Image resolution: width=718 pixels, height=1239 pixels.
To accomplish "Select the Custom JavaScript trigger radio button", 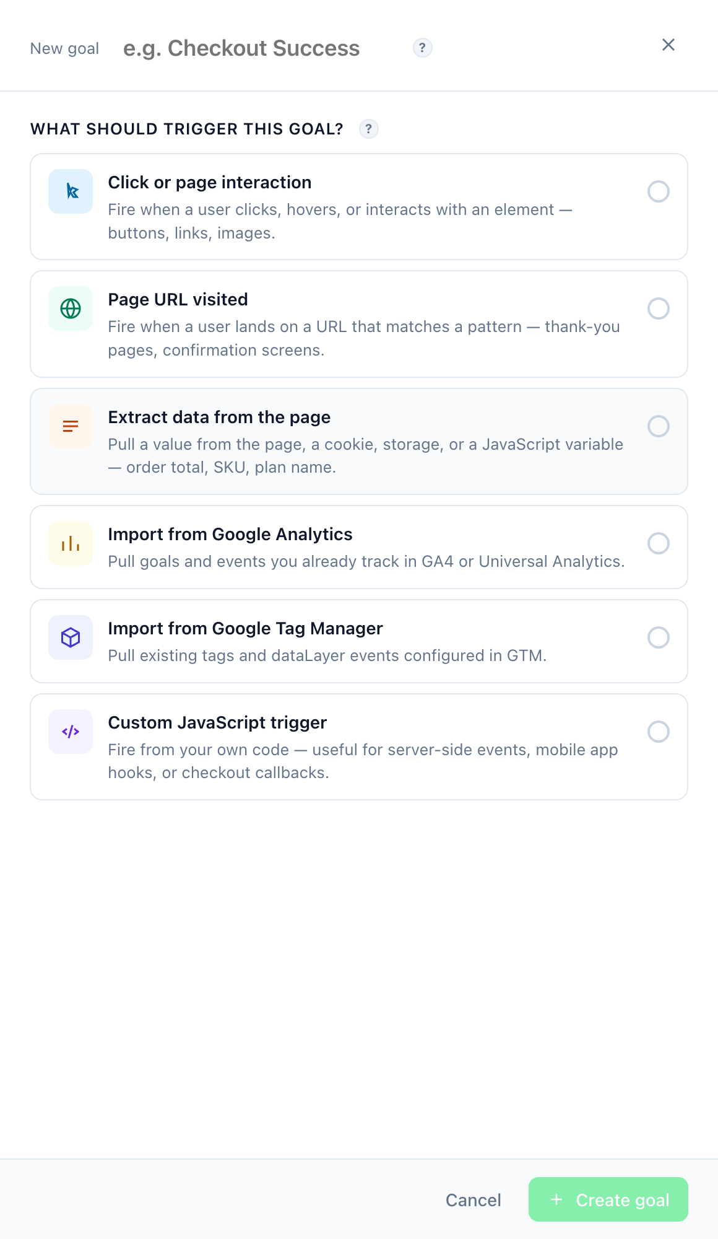I will point(659,732).
